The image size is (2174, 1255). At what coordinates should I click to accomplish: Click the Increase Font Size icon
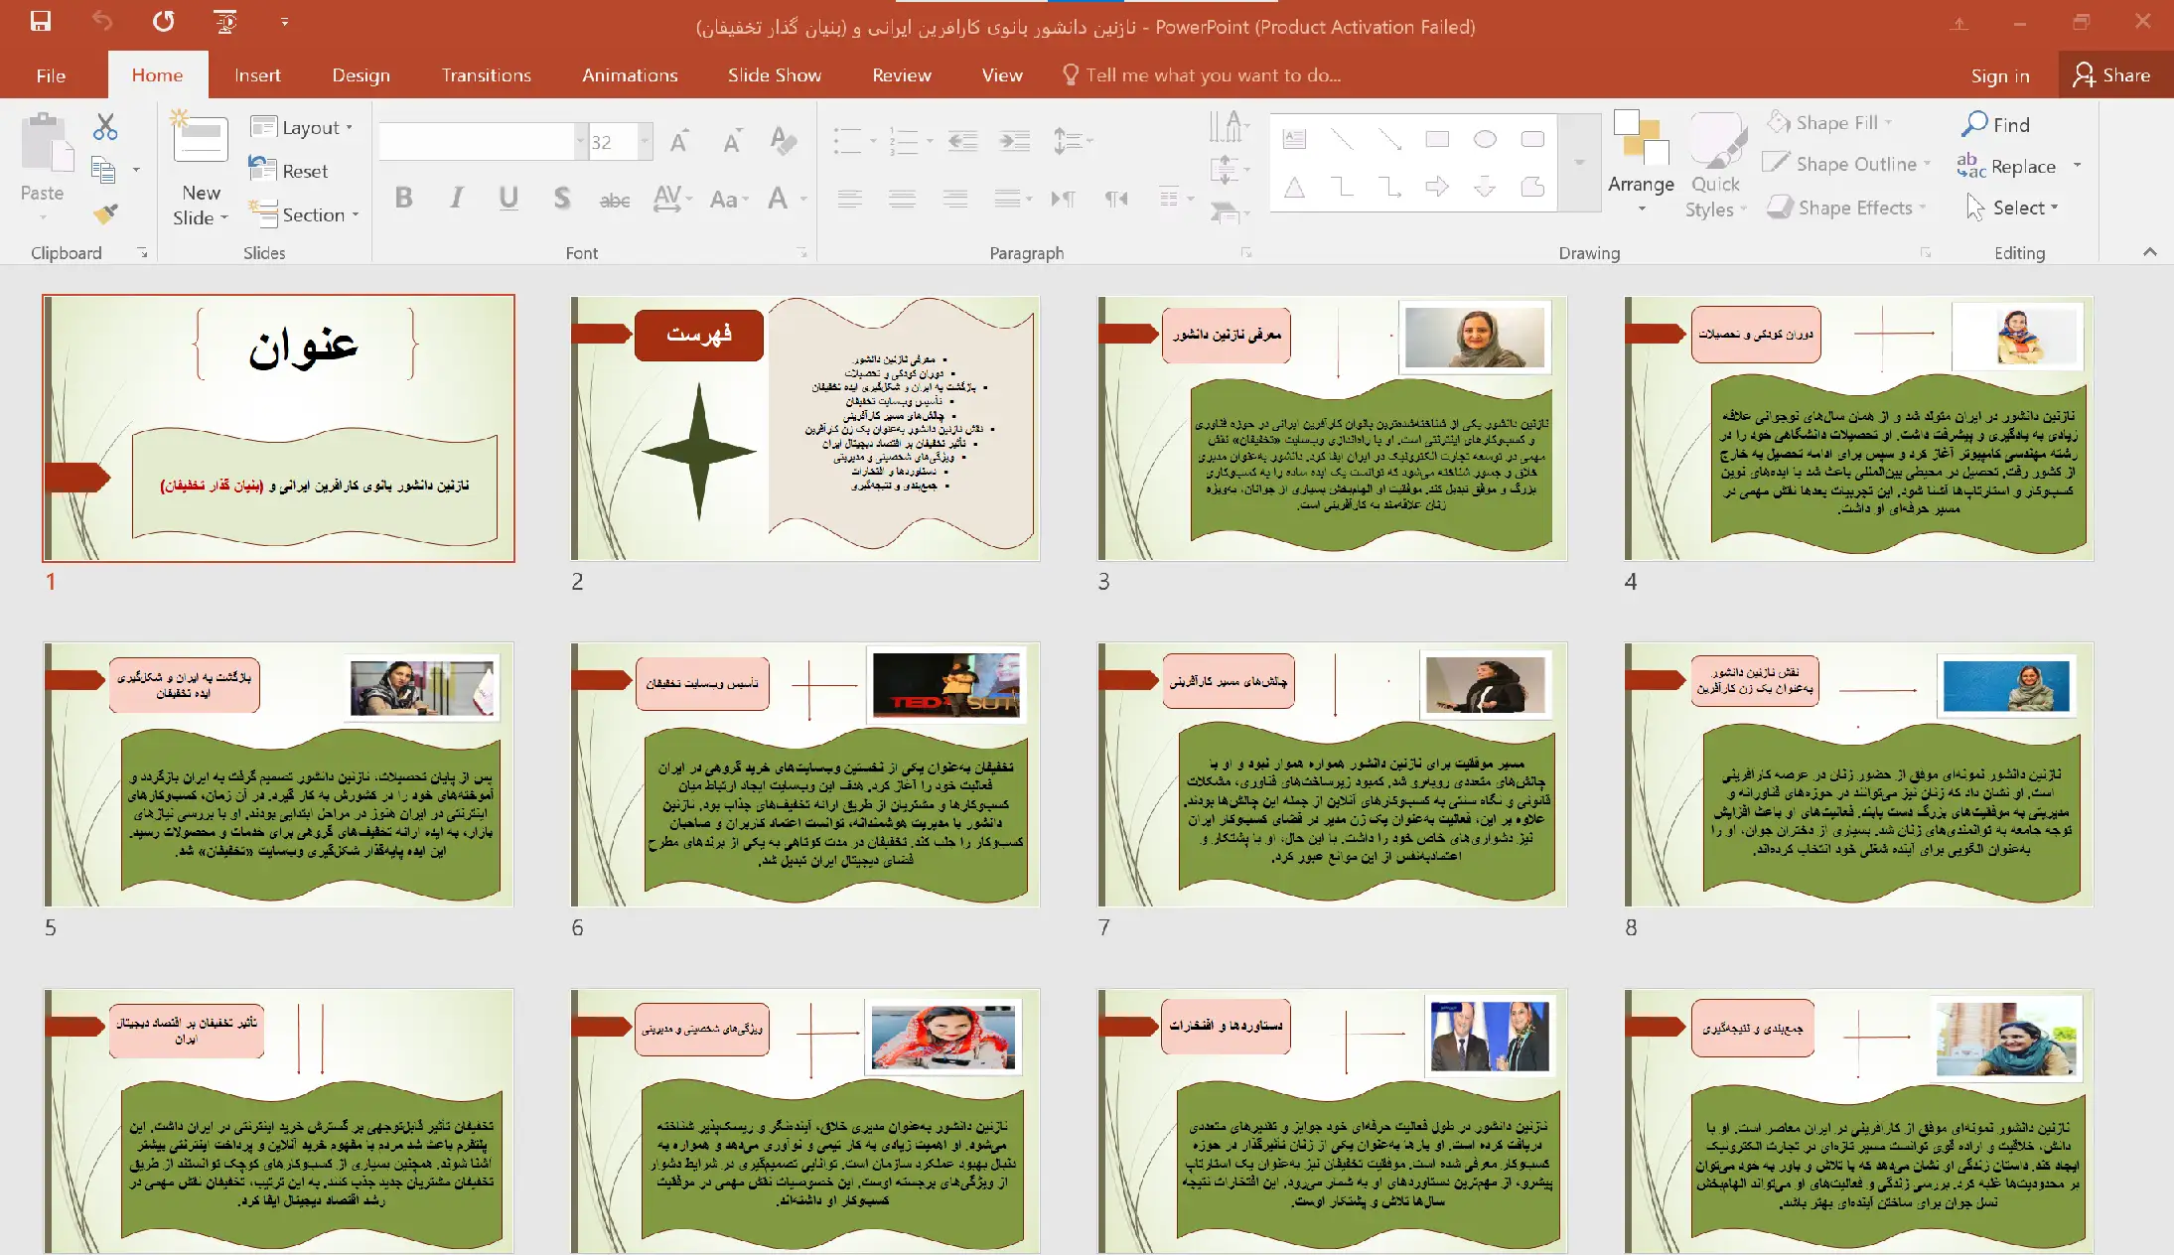click(679, 141)
